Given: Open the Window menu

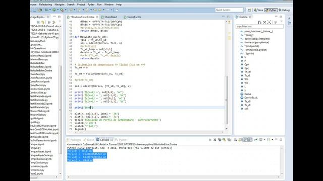Looking at the screenshot, I should click(x=109, y=5).
